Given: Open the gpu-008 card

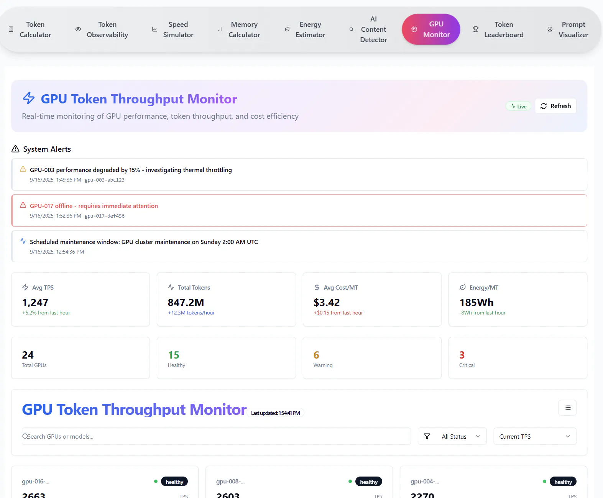Looking at the screenshot, I should [299, 483].
